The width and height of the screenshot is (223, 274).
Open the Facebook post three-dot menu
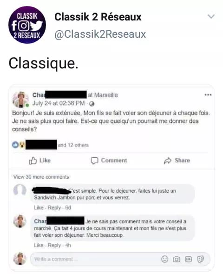(208, 95)
